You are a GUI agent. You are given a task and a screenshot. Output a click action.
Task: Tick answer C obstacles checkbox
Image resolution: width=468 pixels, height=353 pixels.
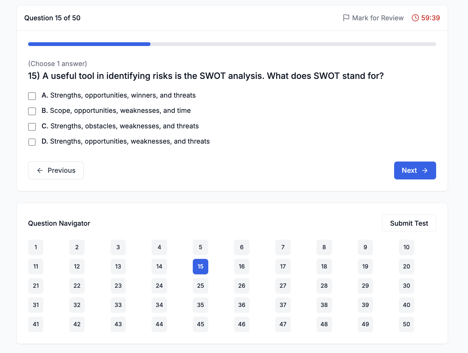pos(32,127)
